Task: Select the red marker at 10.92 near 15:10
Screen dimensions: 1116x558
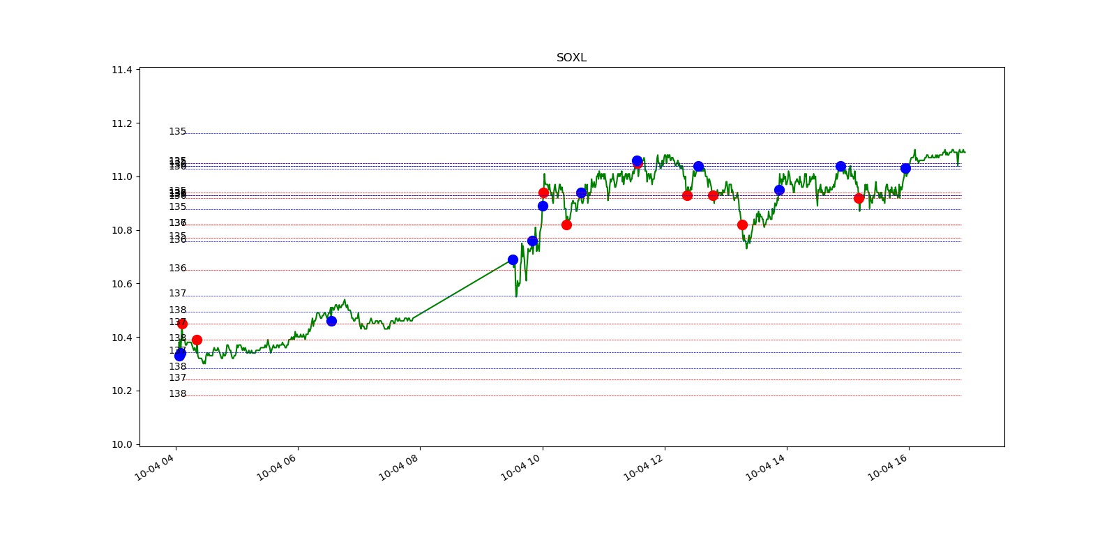Action: click(859, 198)
